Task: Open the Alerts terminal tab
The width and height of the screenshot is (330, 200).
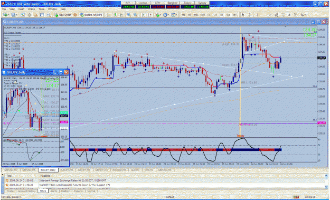Action: [x=54, y=191]
